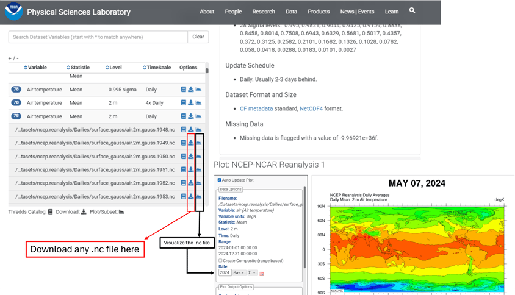The height and width of the screenshot is (295, 515).
Task: Expand the 78-file badge on 2 m 4x Daily row
Action: (16, 102)
